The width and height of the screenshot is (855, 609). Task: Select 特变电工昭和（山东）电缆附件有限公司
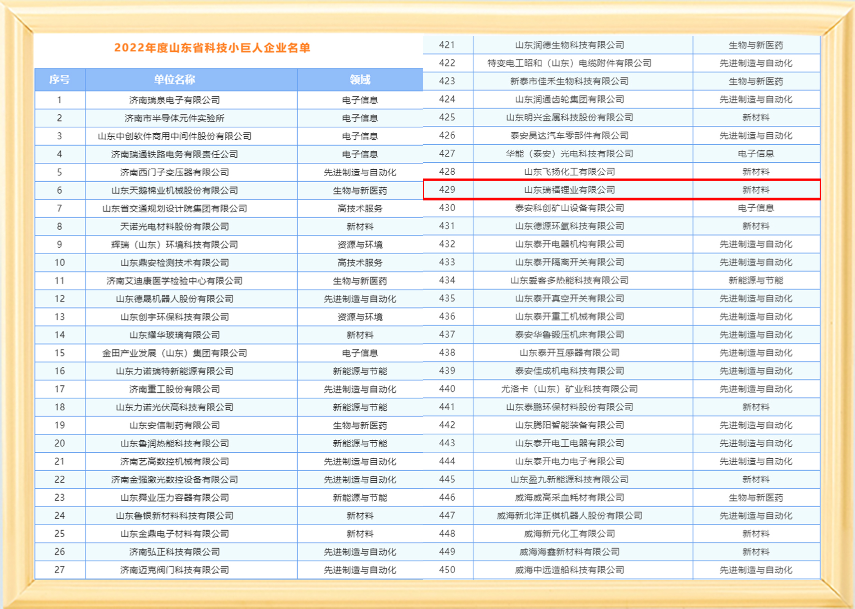point(569,63)
